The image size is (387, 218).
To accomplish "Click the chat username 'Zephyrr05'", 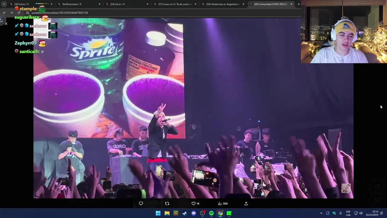I will coord(26,43).
